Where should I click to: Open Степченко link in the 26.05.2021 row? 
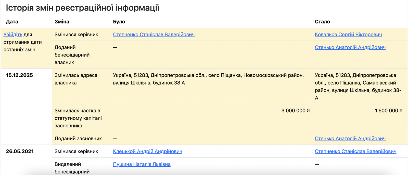(x=355, y=151)
